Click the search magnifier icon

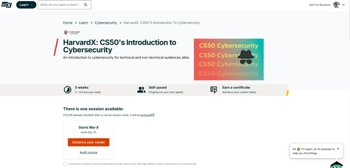[86, 5]
